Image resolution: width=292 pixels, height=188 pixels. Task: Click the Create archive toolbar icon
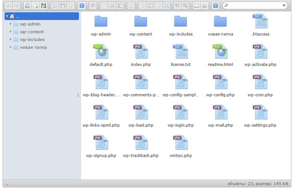click(x=186, y=6)
